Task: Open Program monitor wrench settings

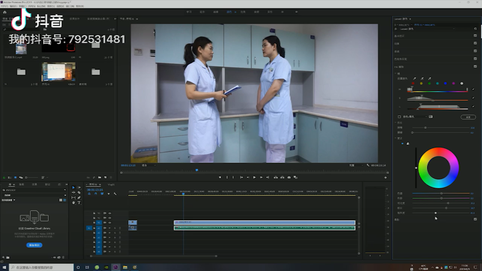Action: click(368, 165)
